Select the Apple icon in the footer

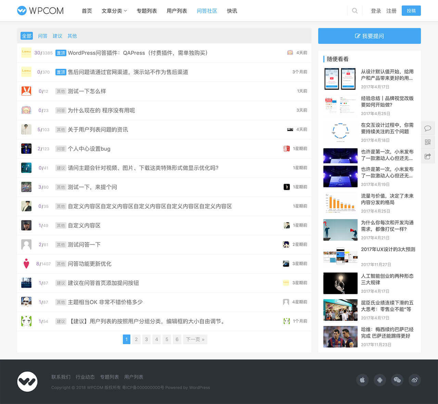(362, 380)
